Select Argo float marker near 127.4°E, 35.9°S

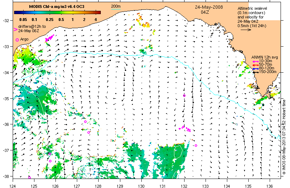pos(85,121)
